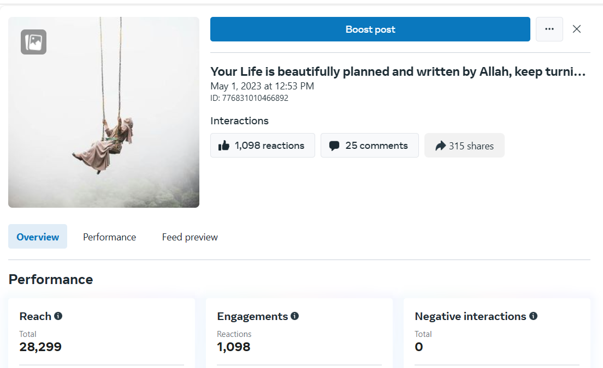Click the photo album icon on thumbnail
Viewport: 603px width, 368px height.
click(33, 42)
